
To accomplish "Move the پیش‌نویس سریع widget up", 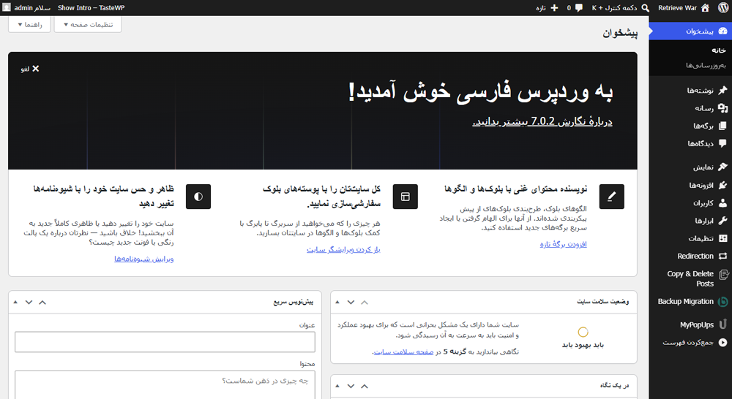I will (x=42, y=303).
